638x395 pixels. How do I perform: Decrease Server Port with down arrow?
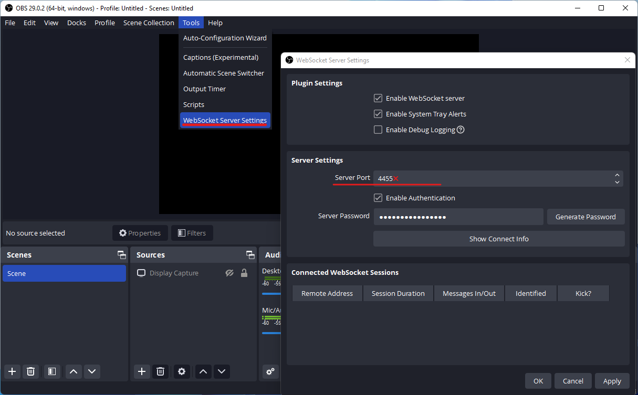617,182
